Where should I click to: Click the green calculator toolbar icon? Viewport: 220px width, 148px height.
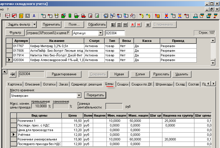coord(70,16)
